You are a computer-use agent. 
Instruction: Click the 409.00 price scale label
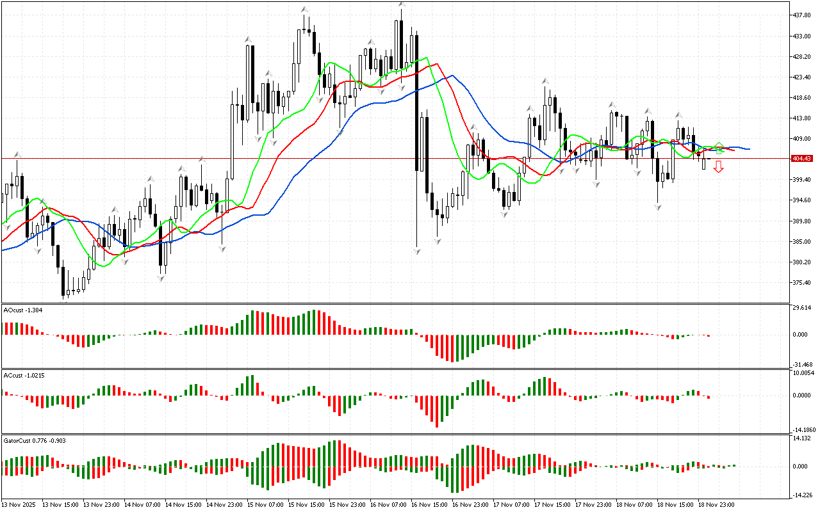802,139
